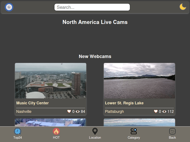Viewport: 190px width, 142px height.
Task: Select the Plattsburgh location text
Action: coord(115,111)
